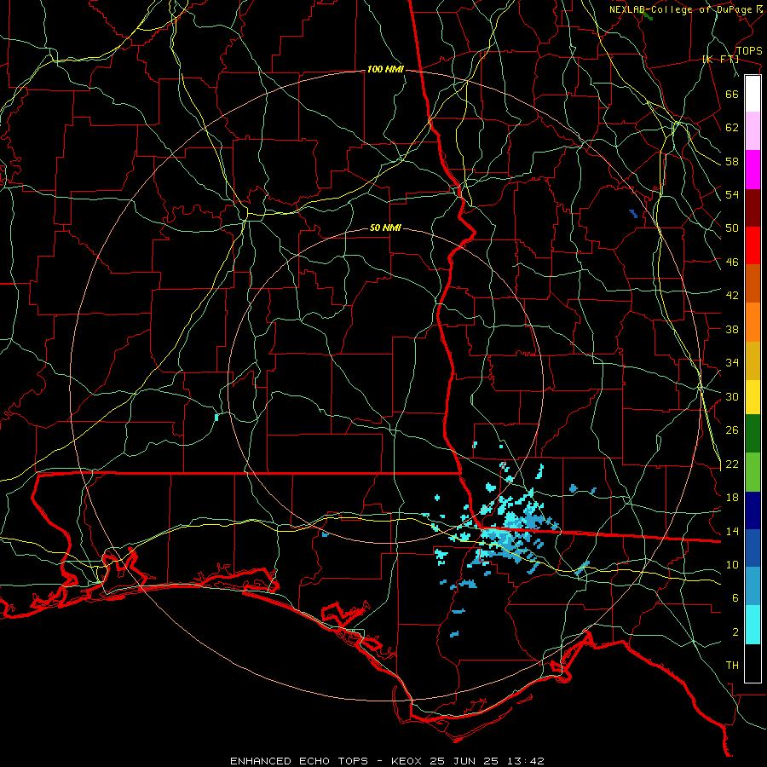Click the cyan swatch near the scale bottom
Screen dimensions: 767x767
753,624
